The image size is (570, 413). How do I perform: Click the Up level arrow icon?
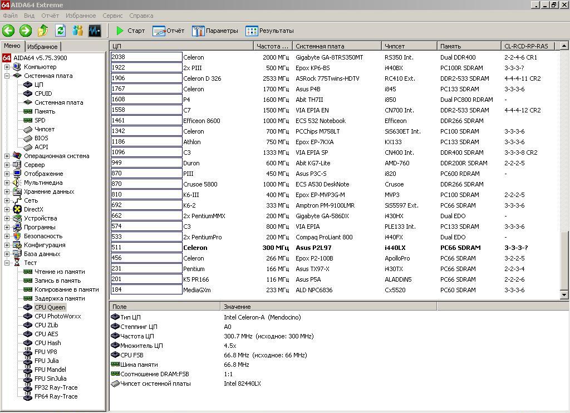pos(43,31)
